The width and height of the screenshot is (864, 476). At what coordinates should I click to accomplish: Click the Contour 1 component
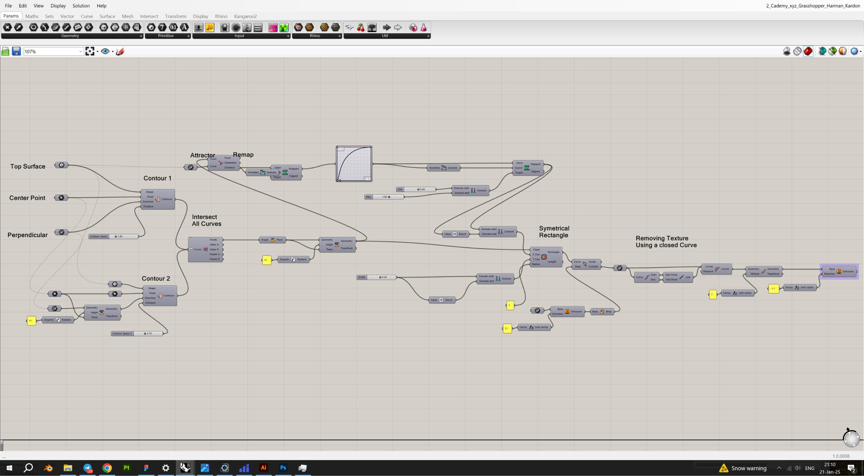158,199
